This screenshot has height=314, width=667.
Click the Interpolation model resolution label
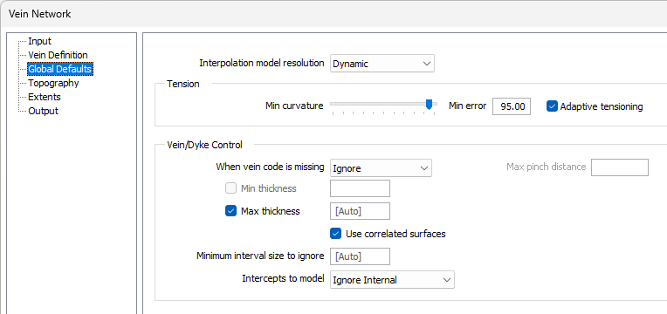(262, 63)
